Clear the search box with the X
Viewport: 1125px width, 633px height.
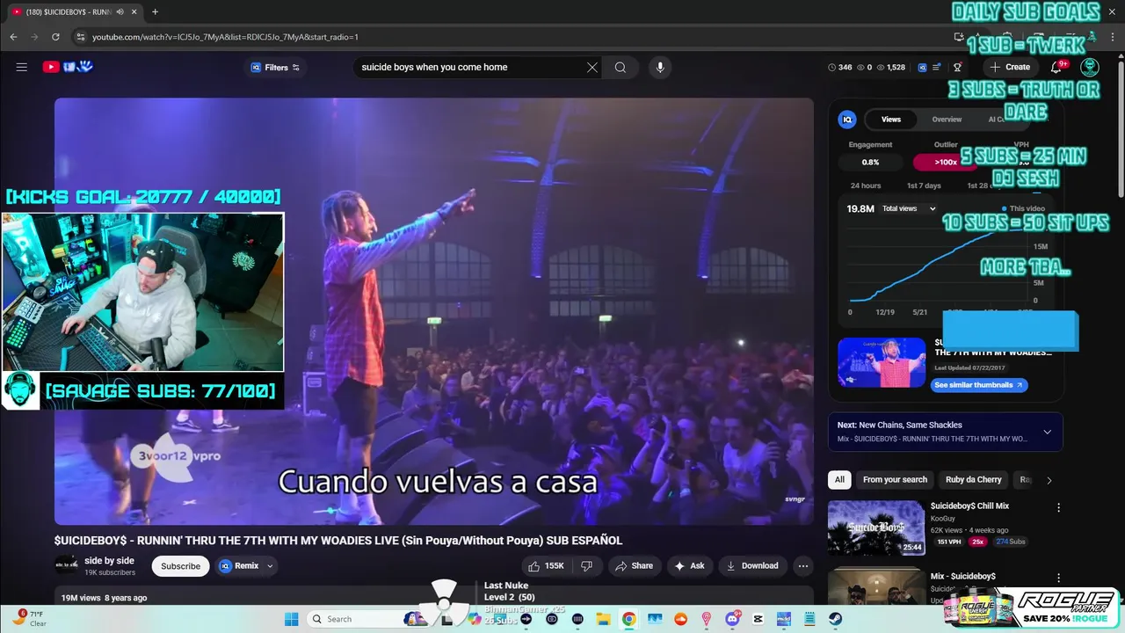(592, 68)
